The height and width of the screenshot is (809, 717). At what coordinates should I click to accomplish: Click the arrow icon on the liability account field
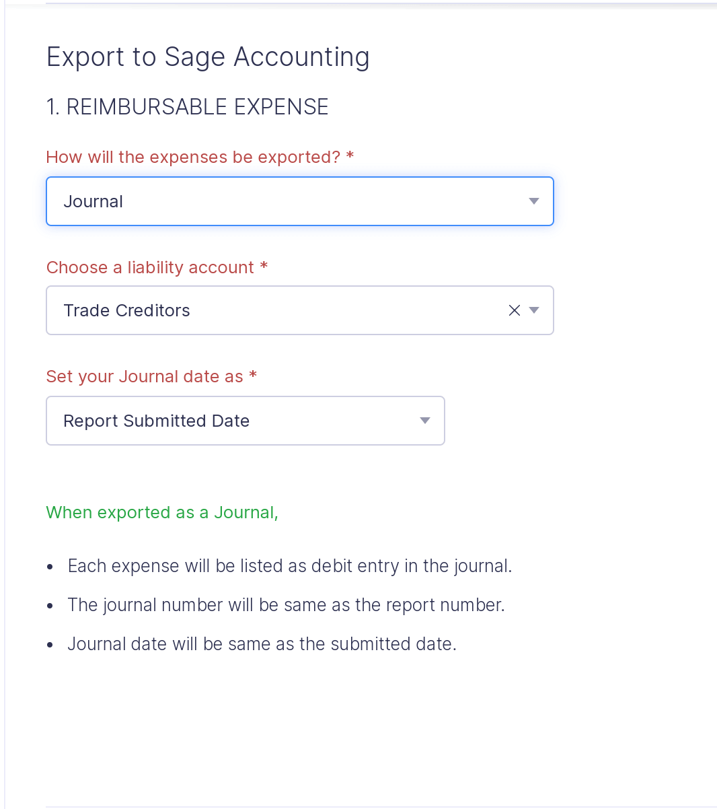534,310
